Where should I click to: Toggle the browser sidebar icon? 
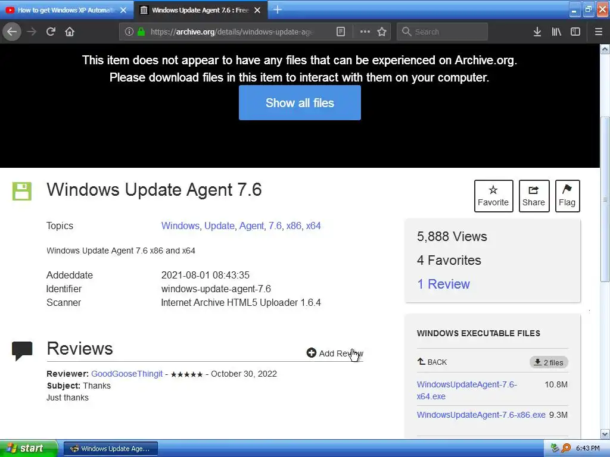pyautogui.click(x=575, y=32)
